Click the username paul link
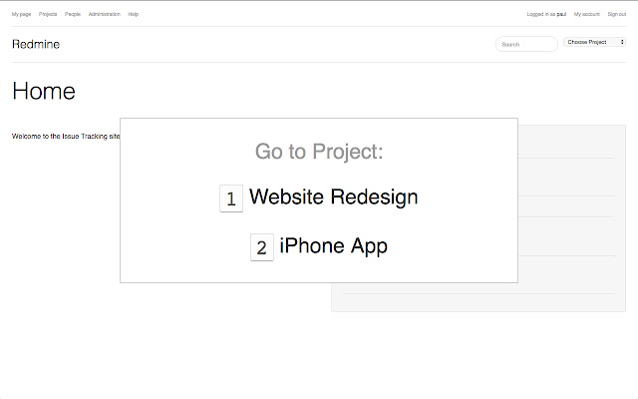Image resolution: width=638 pixels, height=399 pixels. (562, 14)
